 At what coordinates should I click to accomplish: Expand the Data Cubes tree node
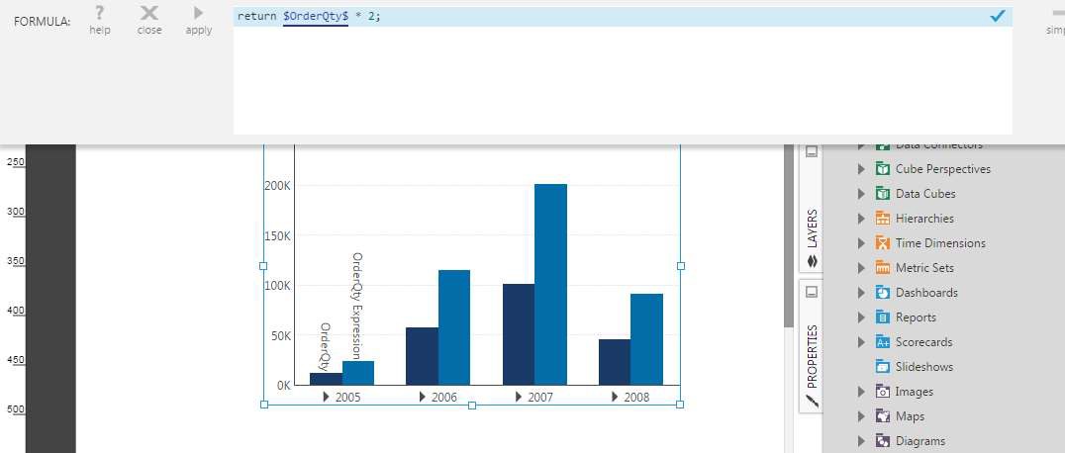861,194
